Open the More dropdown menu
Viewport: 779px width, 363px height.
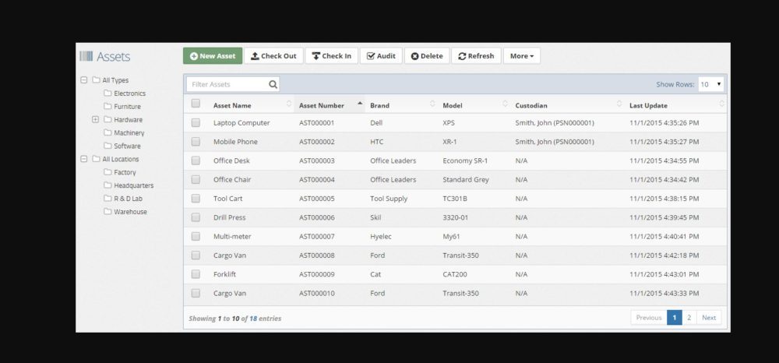coord(521,56)
